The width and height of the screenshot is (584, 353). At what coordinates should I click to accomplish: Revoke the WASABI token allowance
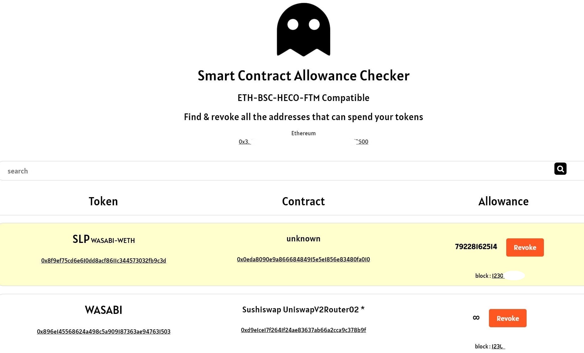[x=507, y=318]
